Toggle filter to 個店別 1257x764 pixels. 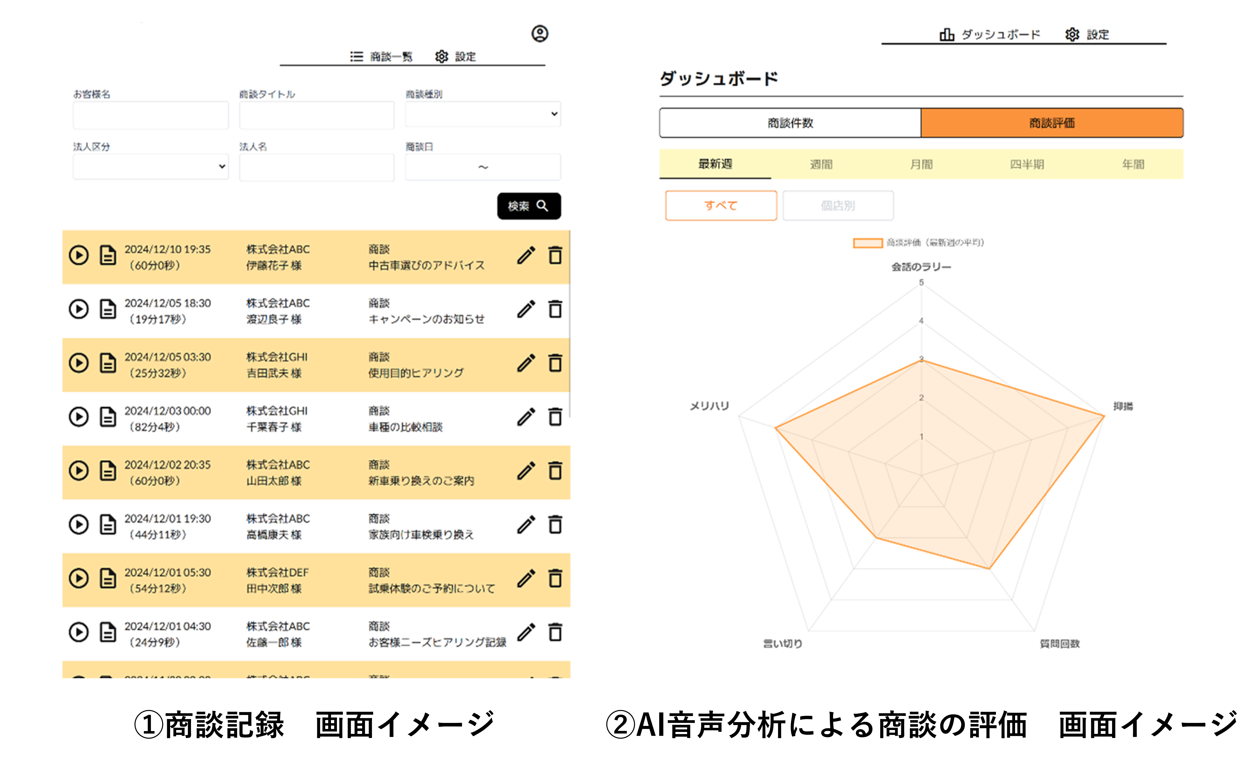[838, 206]
